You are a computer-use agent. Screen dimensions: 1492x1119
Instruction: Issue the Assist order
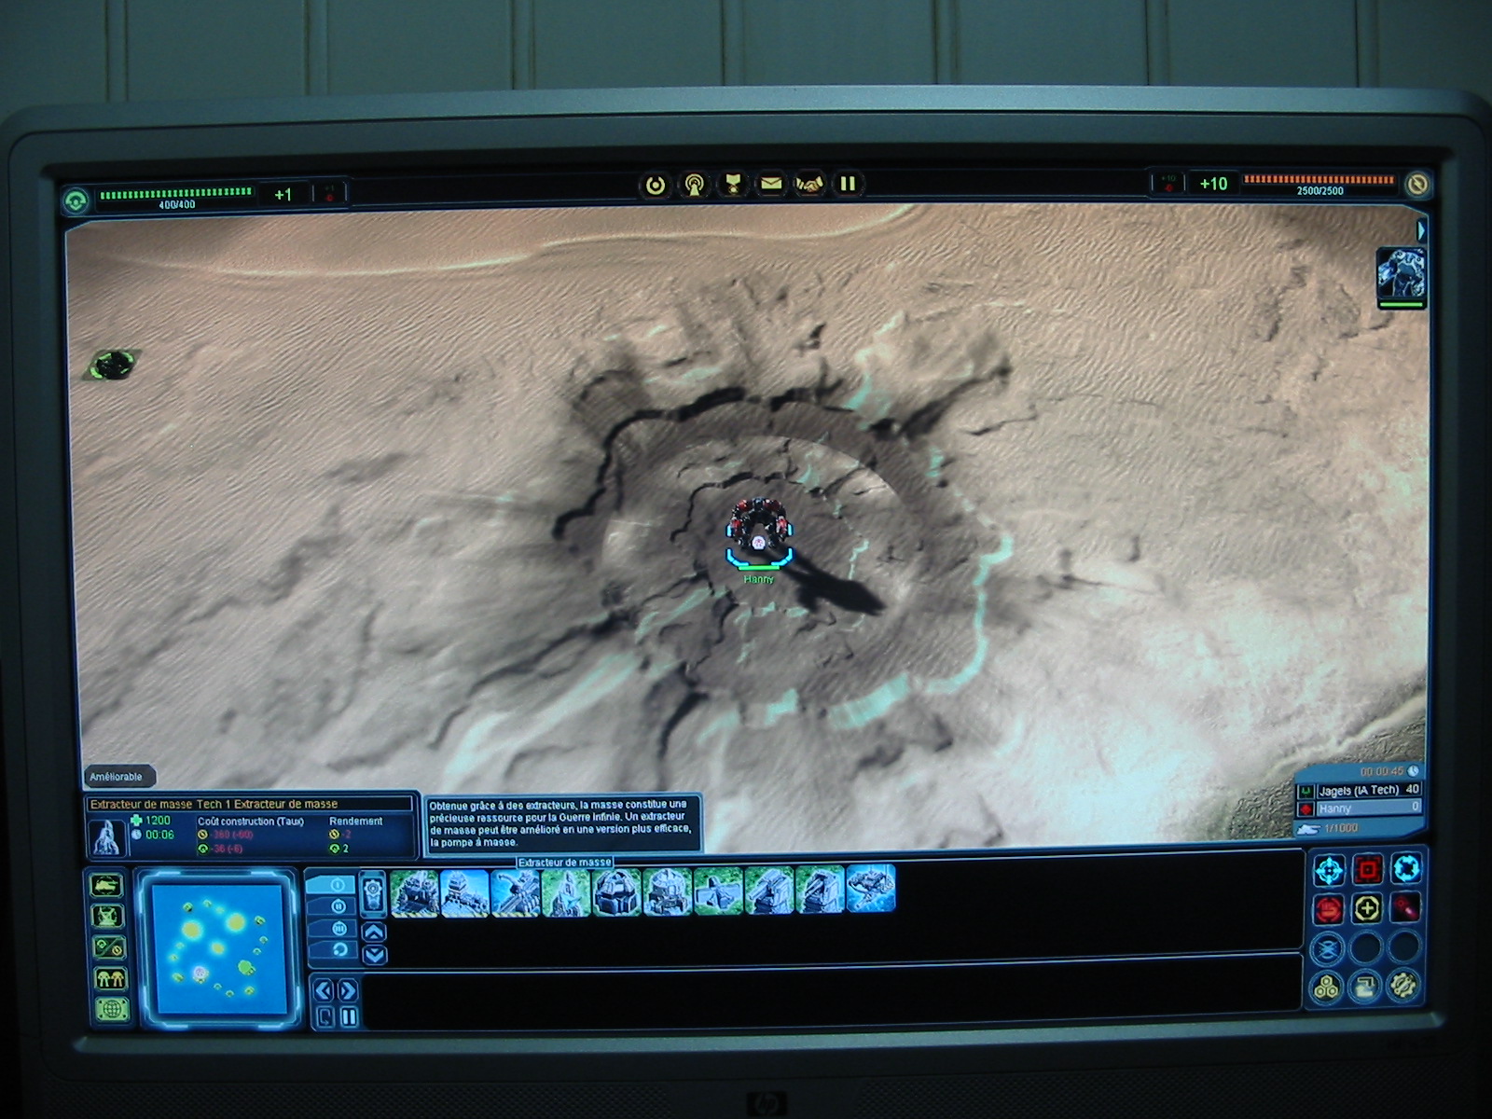click(1367, 907)
